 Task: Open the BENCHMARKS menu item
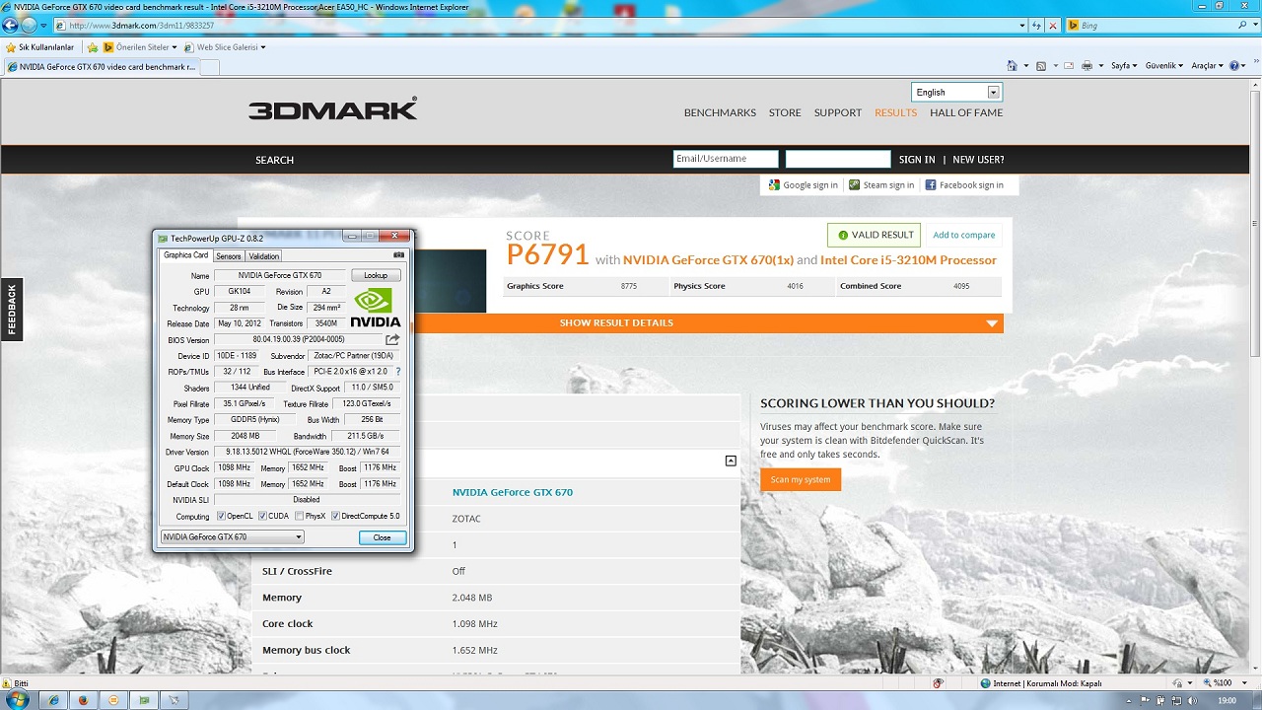coord(720,112)
